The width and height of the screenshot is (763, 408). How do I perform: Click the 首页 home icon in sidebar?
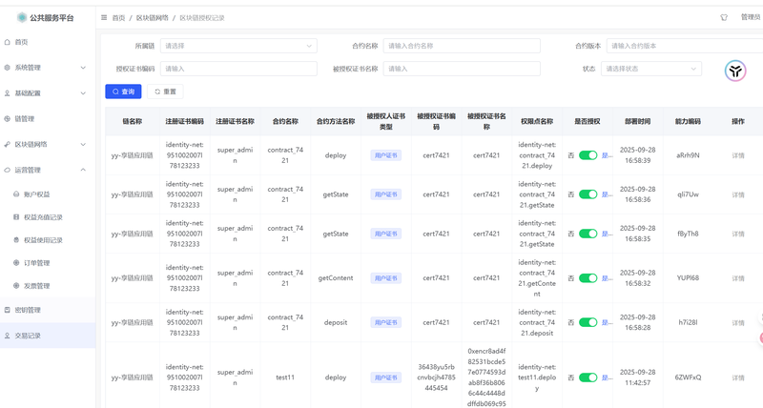(x=8, y=42)
